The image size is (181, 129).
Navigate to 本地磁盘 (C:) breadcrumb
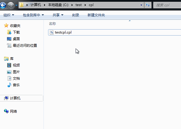pyautogui.click(x=58, y=5)
